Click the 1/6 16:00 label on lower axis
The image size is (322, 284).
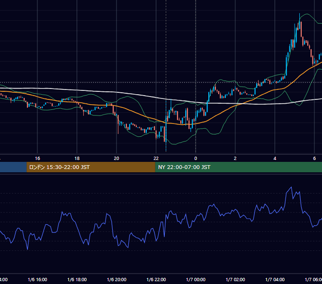pos(37,279)
